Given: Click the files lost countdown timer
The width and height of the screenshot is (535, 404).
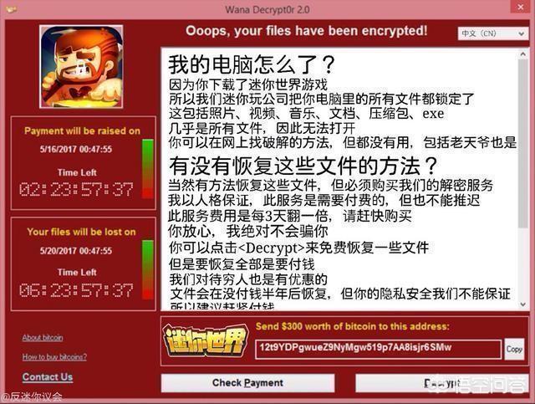Looking at the screenshot, I should pyautogui.click(x=76, y=290).
